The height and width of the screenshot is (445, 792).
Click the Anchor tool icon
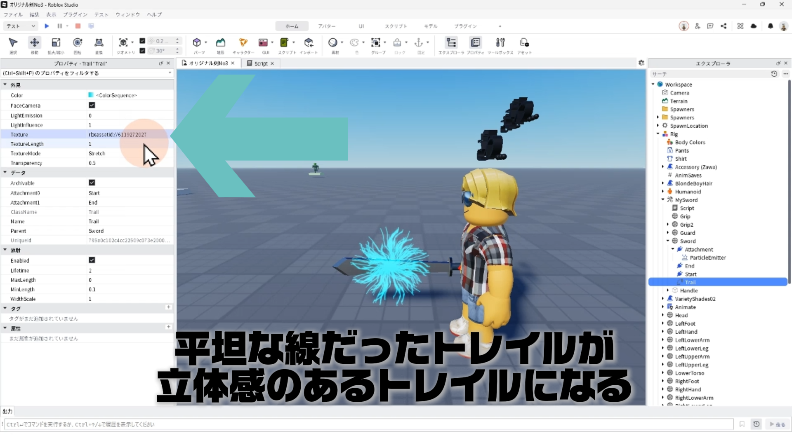(418, 42)
